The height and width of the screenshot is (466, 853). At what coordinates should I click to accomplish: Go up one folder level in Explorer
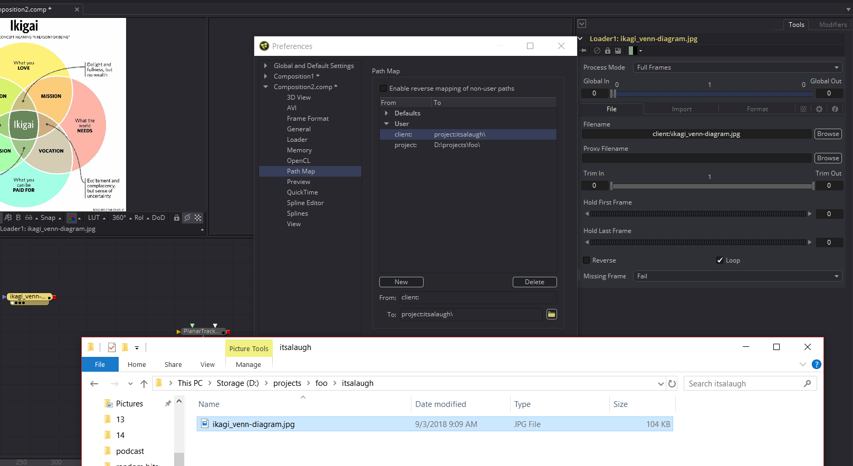pyautogui.click(x=144, y=384)
